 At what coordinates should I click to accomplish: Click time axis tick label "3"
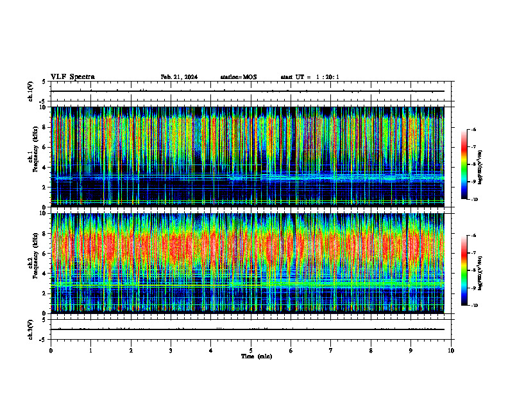pos(171,351)
